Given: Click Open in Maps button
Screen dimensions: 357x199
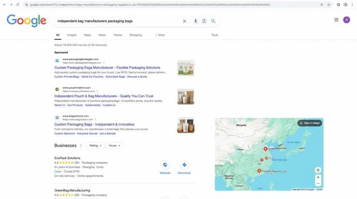Looking at the screenshot, I should (x=310, y=123).
